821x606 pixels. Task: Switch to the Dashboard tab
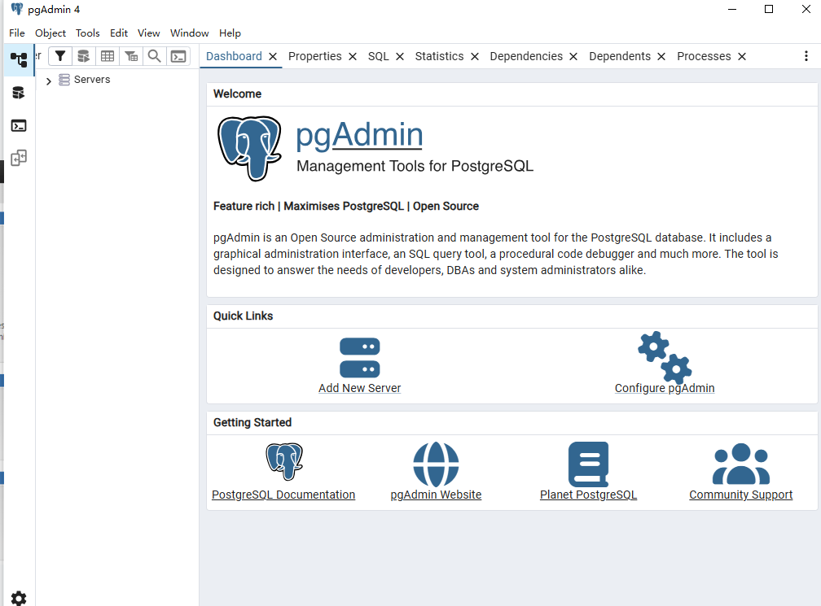pos(234,56)
